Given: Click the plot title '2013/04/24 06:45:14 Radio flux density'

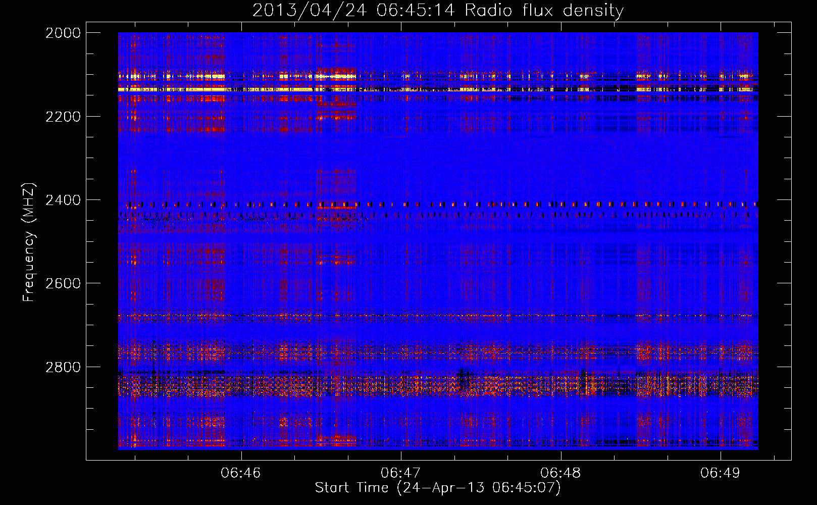Looking at the screenshot, I should click(438, 11).
